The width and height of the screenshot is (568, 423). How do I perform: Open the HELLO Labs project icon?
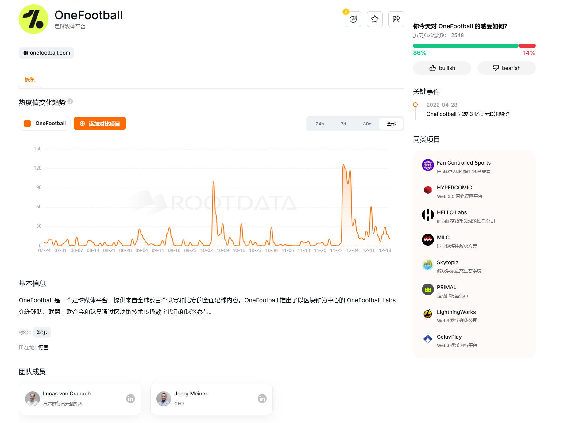(x=428, y=215)
